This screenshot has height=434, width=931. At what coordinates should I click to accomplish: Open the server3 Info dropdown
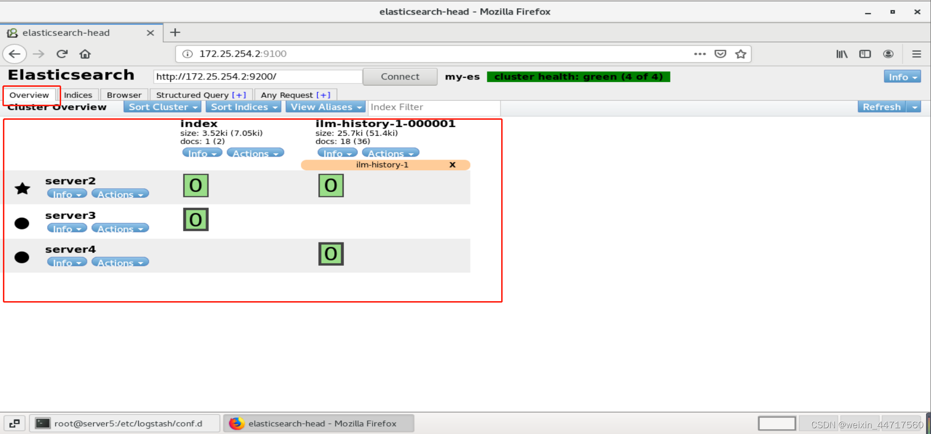tap(67, 228)
